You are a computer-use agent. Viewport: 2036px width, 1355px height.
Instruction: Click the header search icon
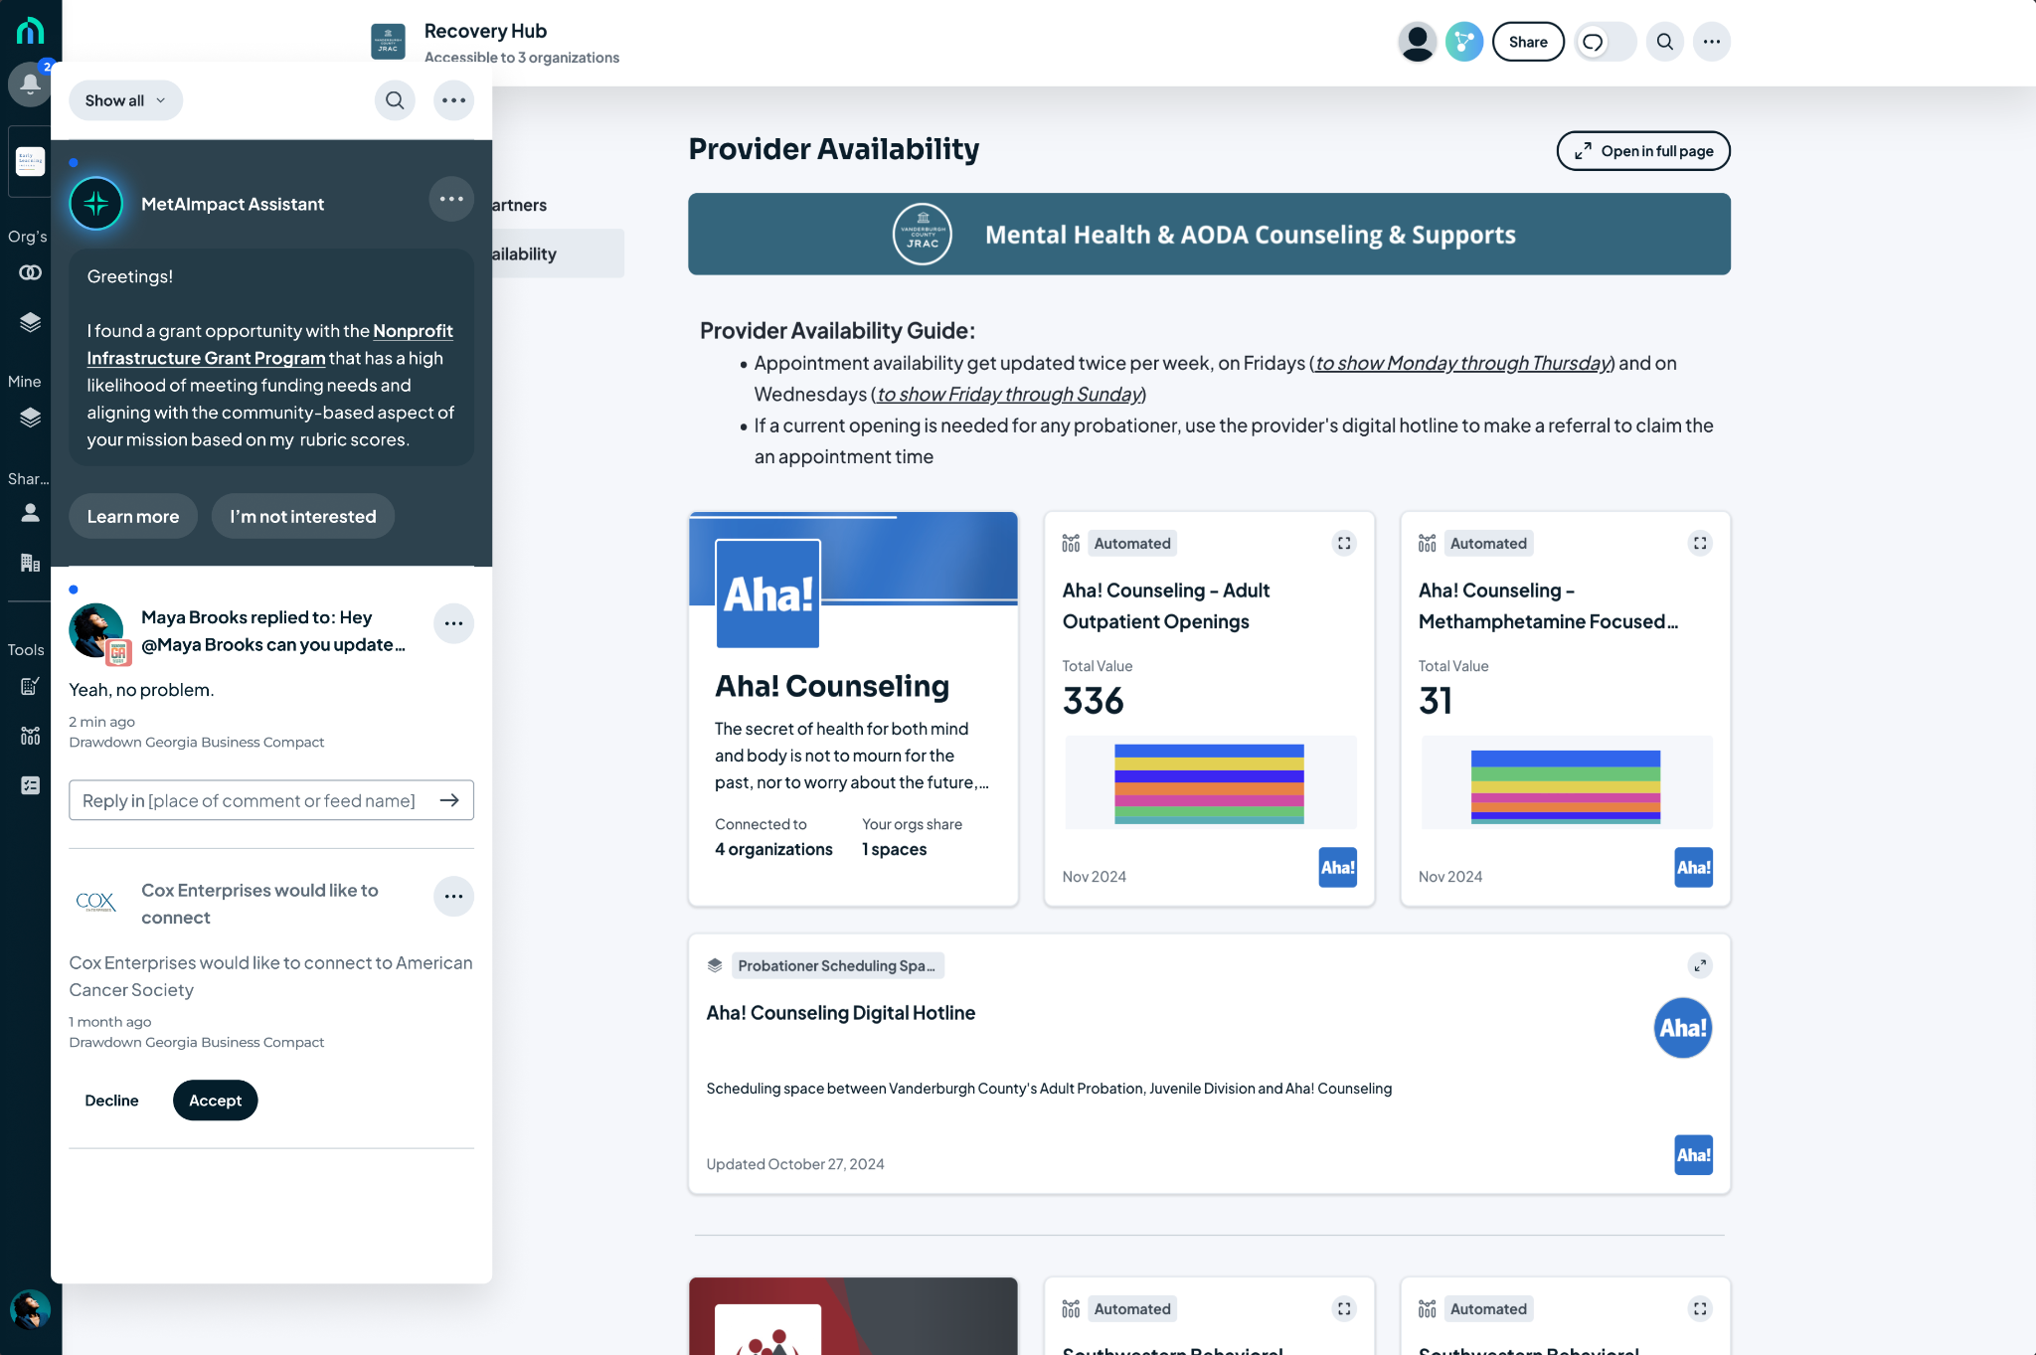(1664, 42)
